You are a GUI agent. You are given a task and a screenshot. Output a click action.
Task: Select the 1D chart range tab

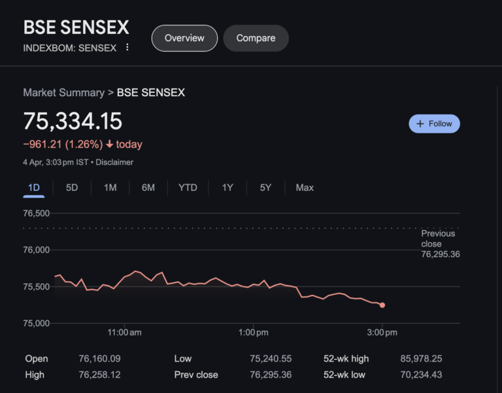click(34, 188)
